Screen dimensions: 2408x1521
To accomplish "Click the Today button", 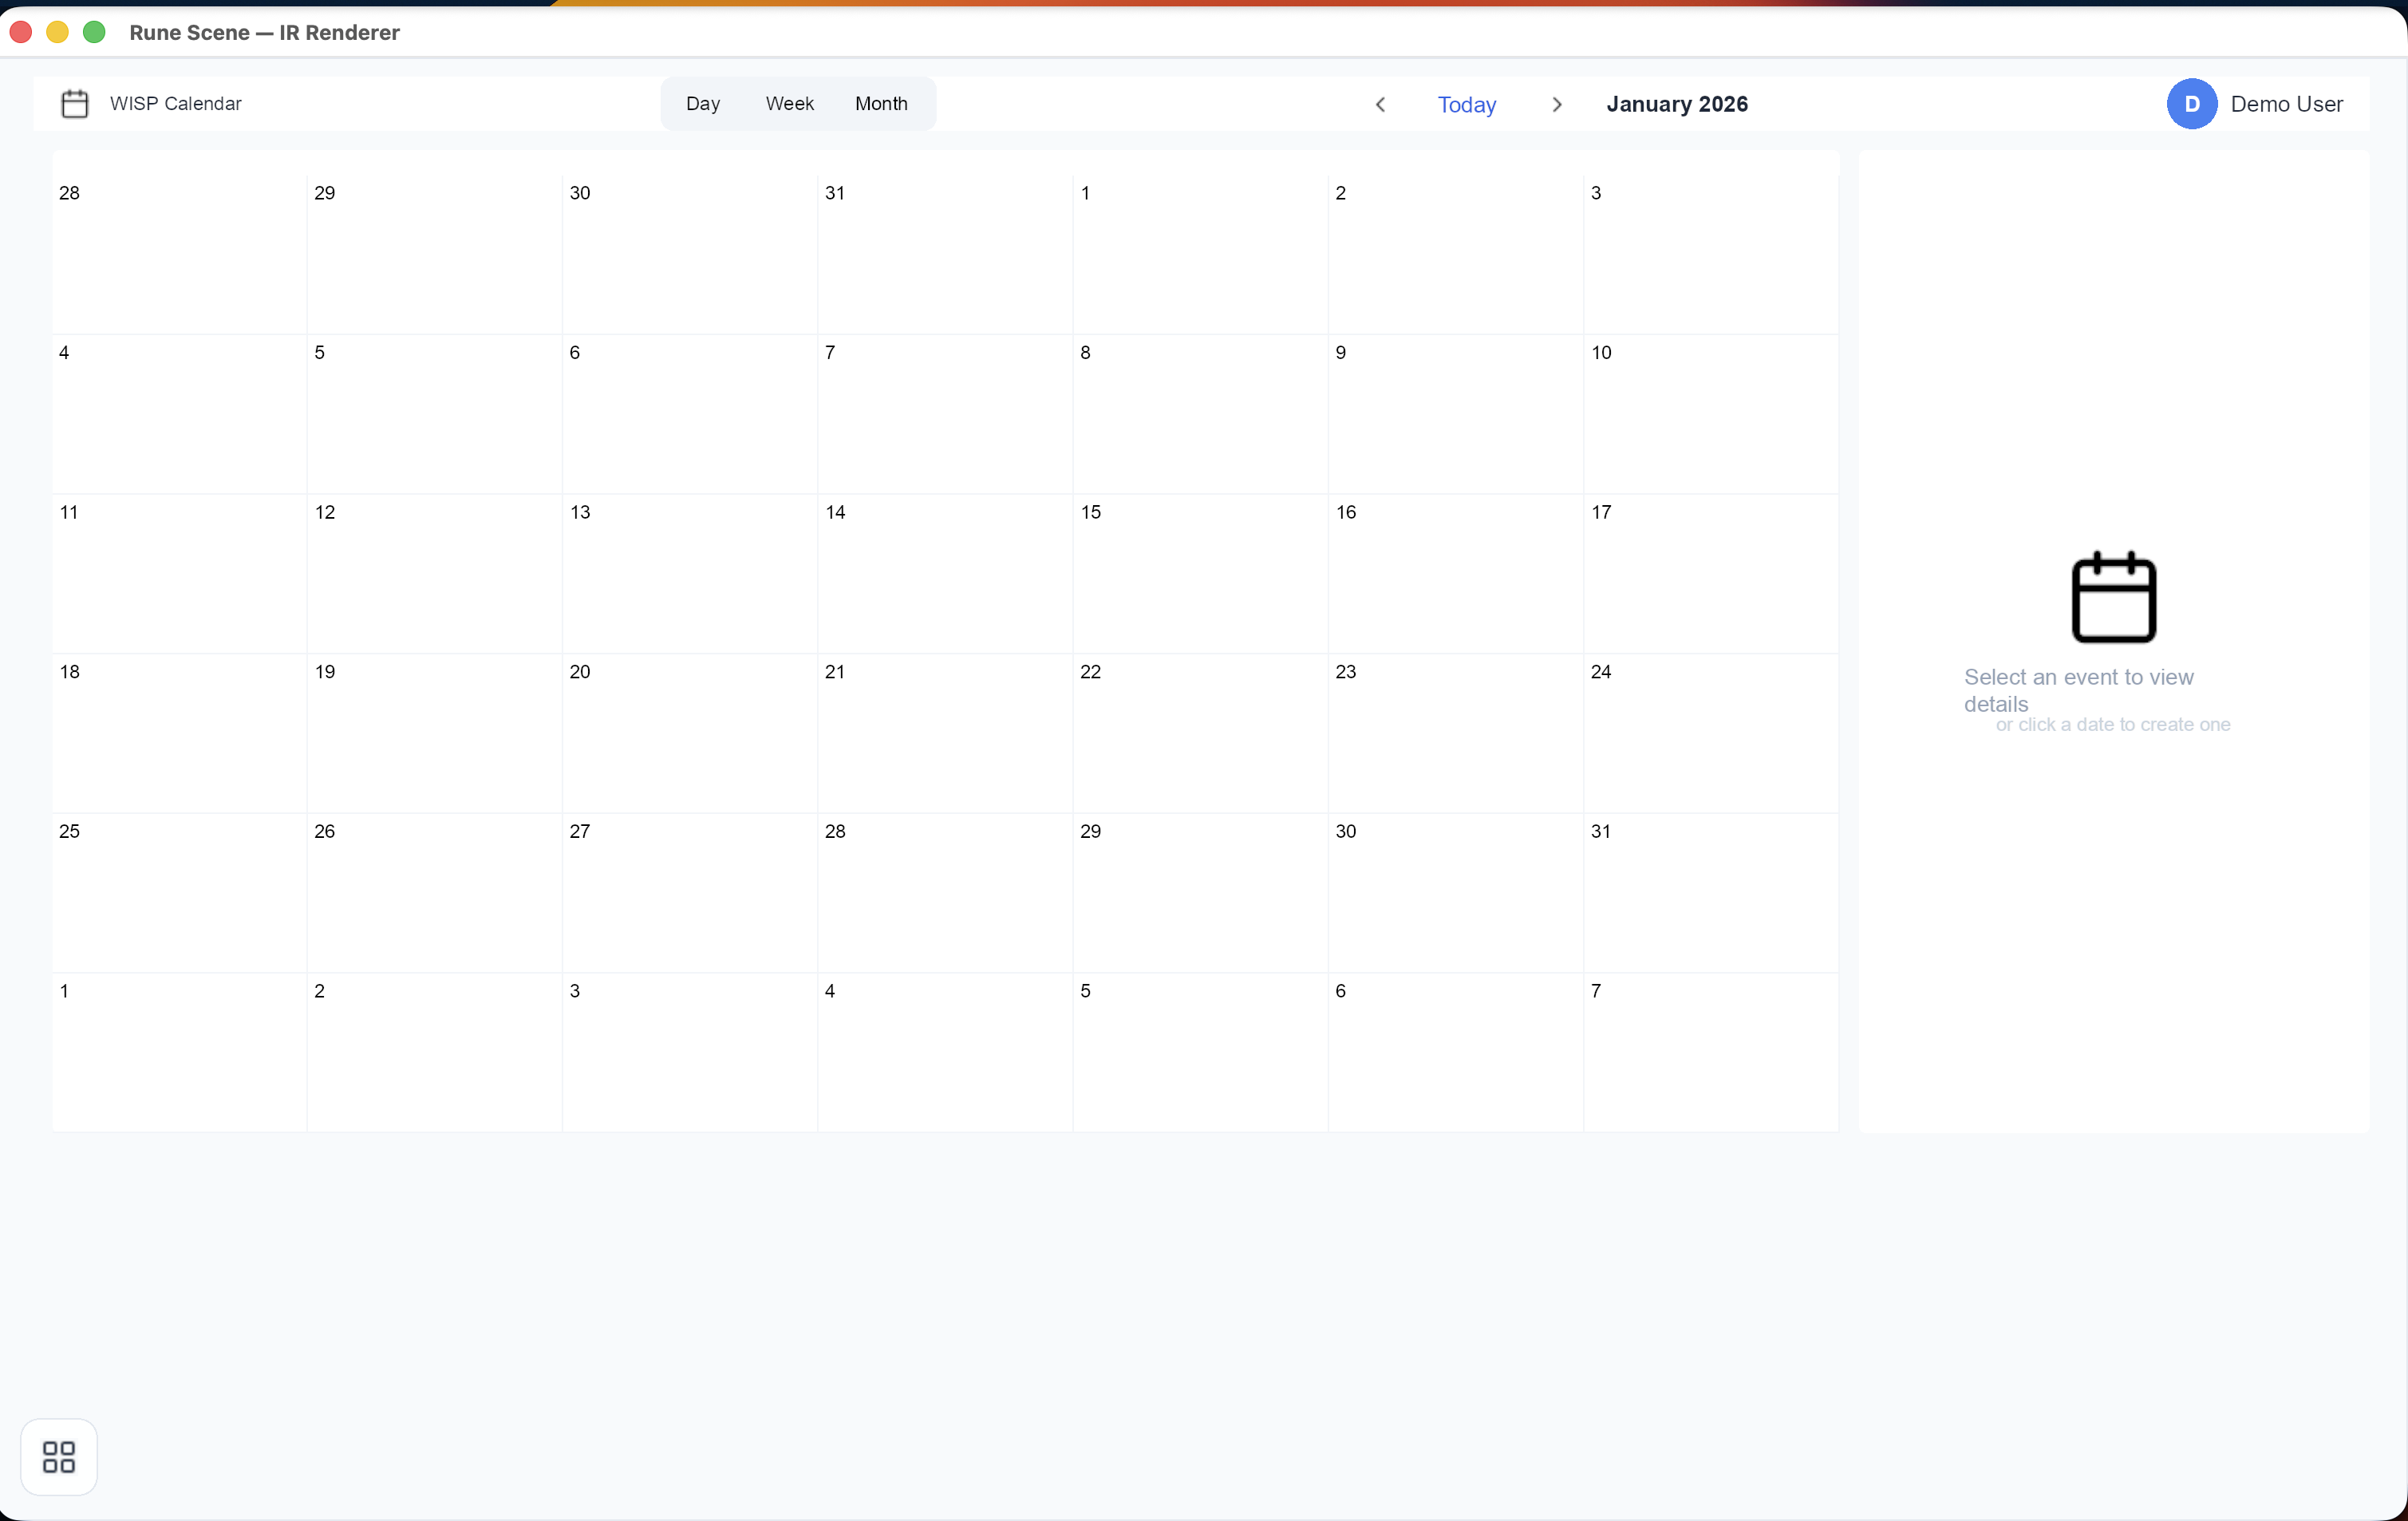I will pyautogui.click(x=1466, y=104).
